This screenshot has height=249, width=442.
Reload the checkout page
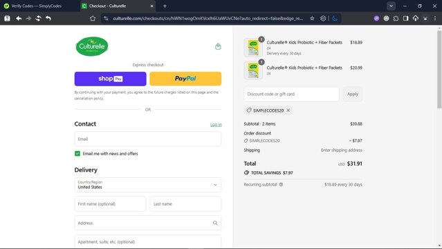click(38, 18)
